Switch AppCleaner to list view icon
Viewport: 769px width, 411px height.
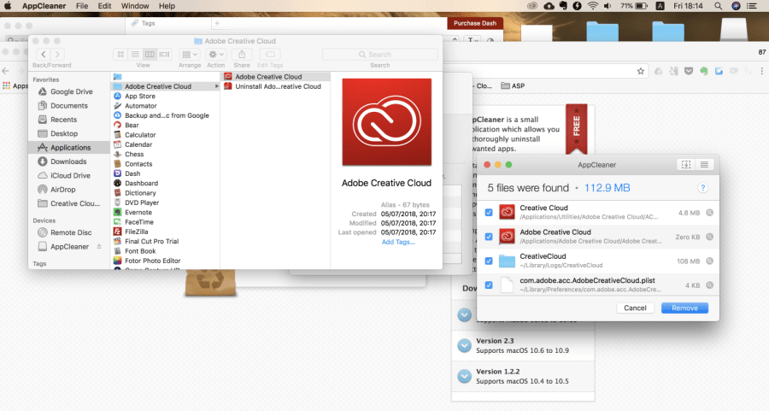(x=704, y=165)
